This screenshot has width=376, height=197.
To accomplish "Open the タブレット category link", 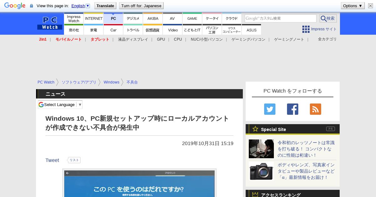I will (x=100, y=39).
